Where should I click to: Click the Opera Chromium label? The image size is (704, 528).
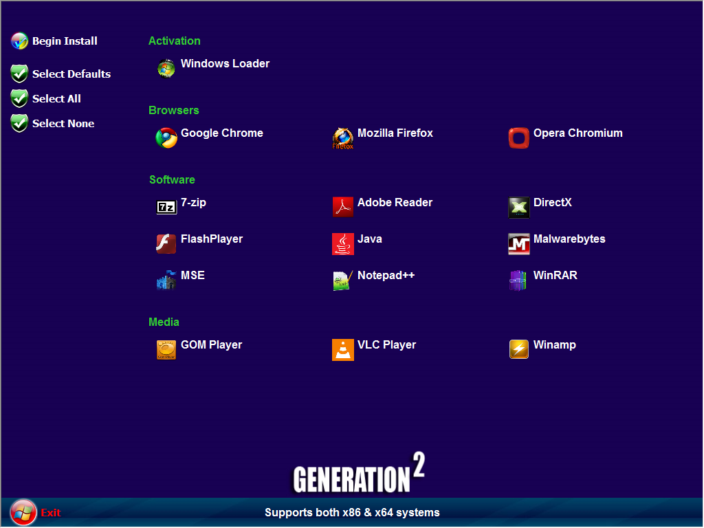577,133
